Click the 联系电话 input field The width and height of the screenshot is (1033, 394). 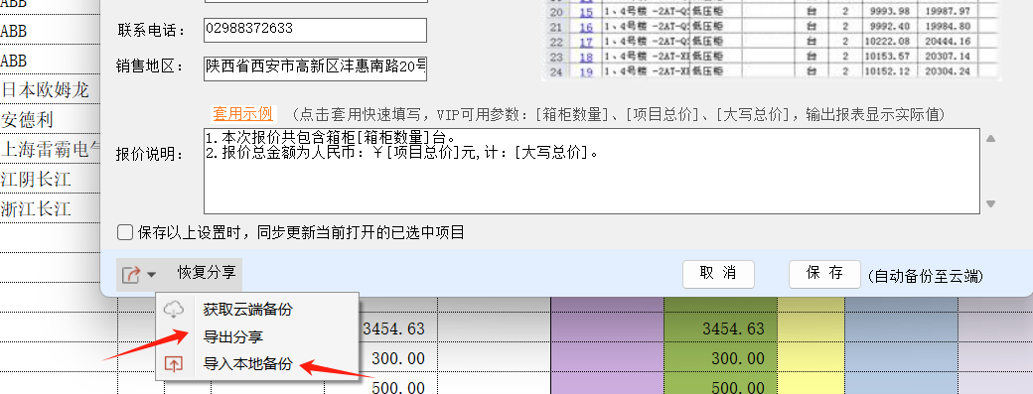tap(316, 30)
